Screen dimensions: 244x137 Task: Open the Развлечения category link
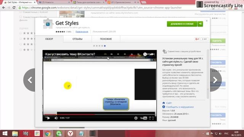pyautogui.click(x=82, y=32)
